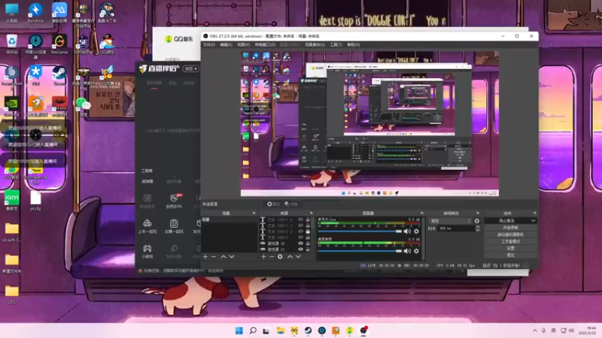Open the 渐变 transition type dropdown
602x338 pixels.
point(450,221)
